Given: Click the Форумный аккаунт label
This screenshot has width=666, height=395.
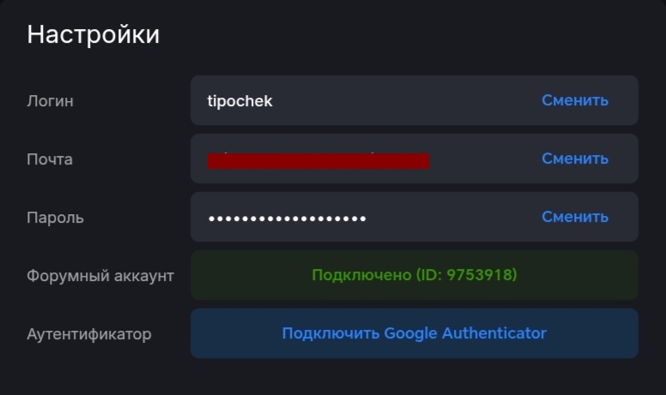Looking at the screenshot, I should pos(100,276).
